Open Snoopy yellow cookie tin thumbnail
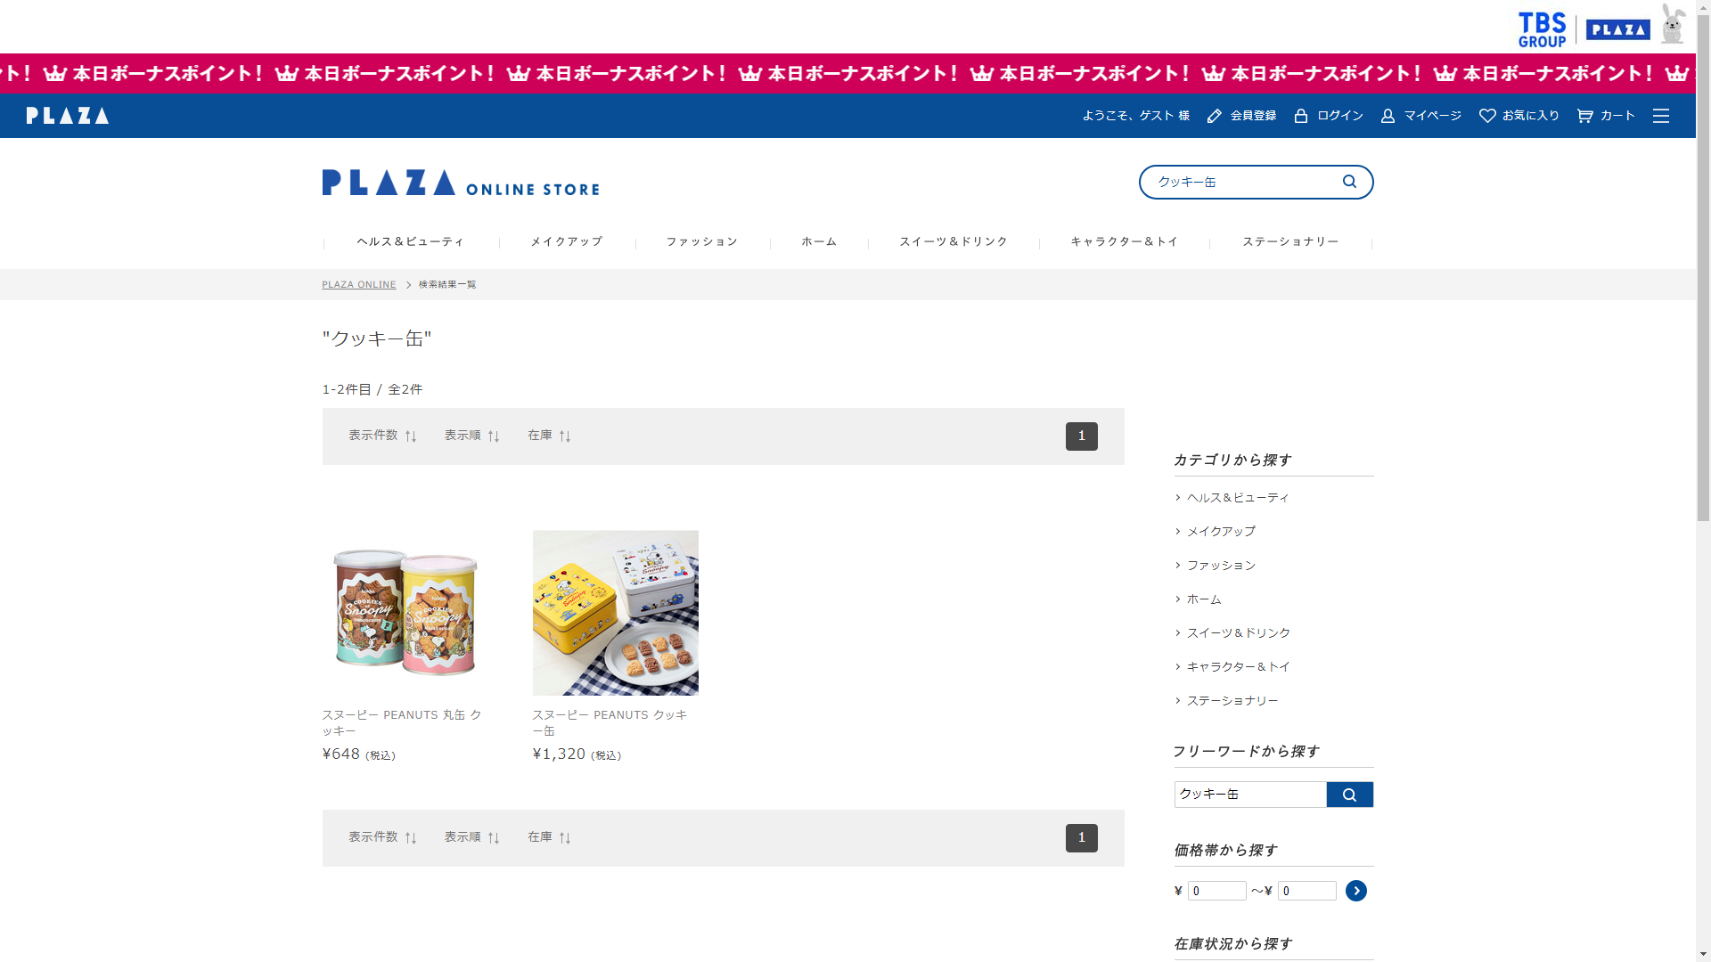 pyautogui.click(x=615, y=613)
